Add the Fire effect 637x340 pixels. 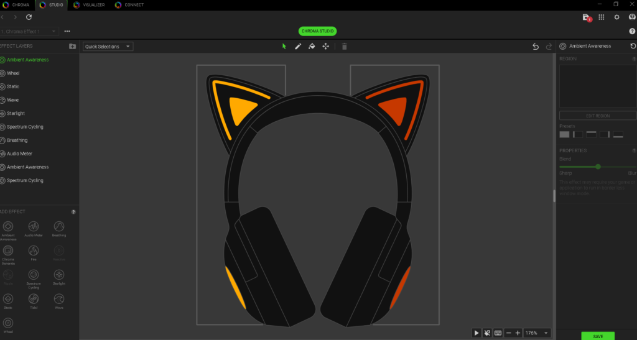pos(34,253)
